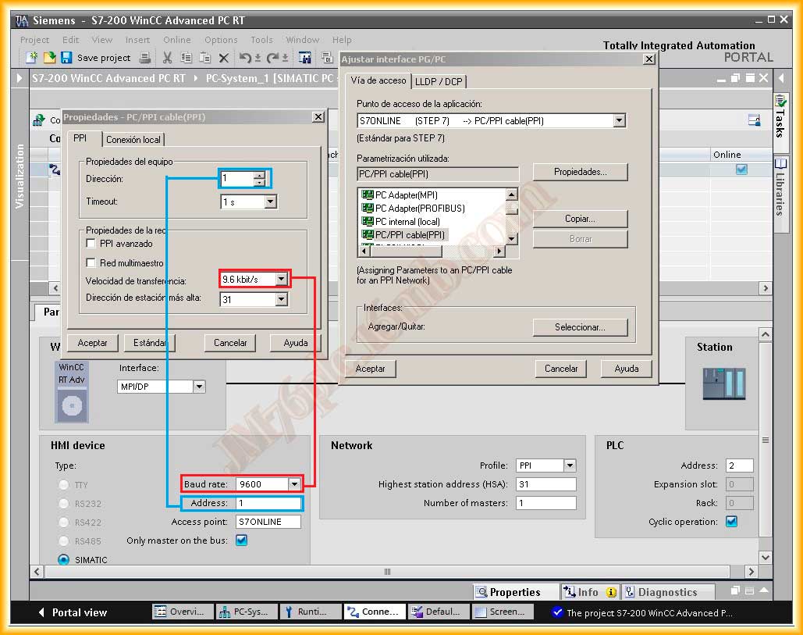The image size is (803, 635).
Task: Click the Open project folder icon
Action: pos(48,58)
